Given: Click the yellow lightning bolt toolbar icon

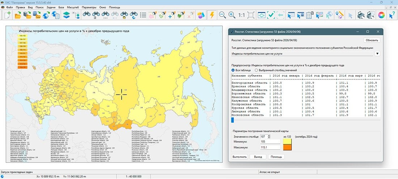Looking at the screenshot, I should point(212,15).
